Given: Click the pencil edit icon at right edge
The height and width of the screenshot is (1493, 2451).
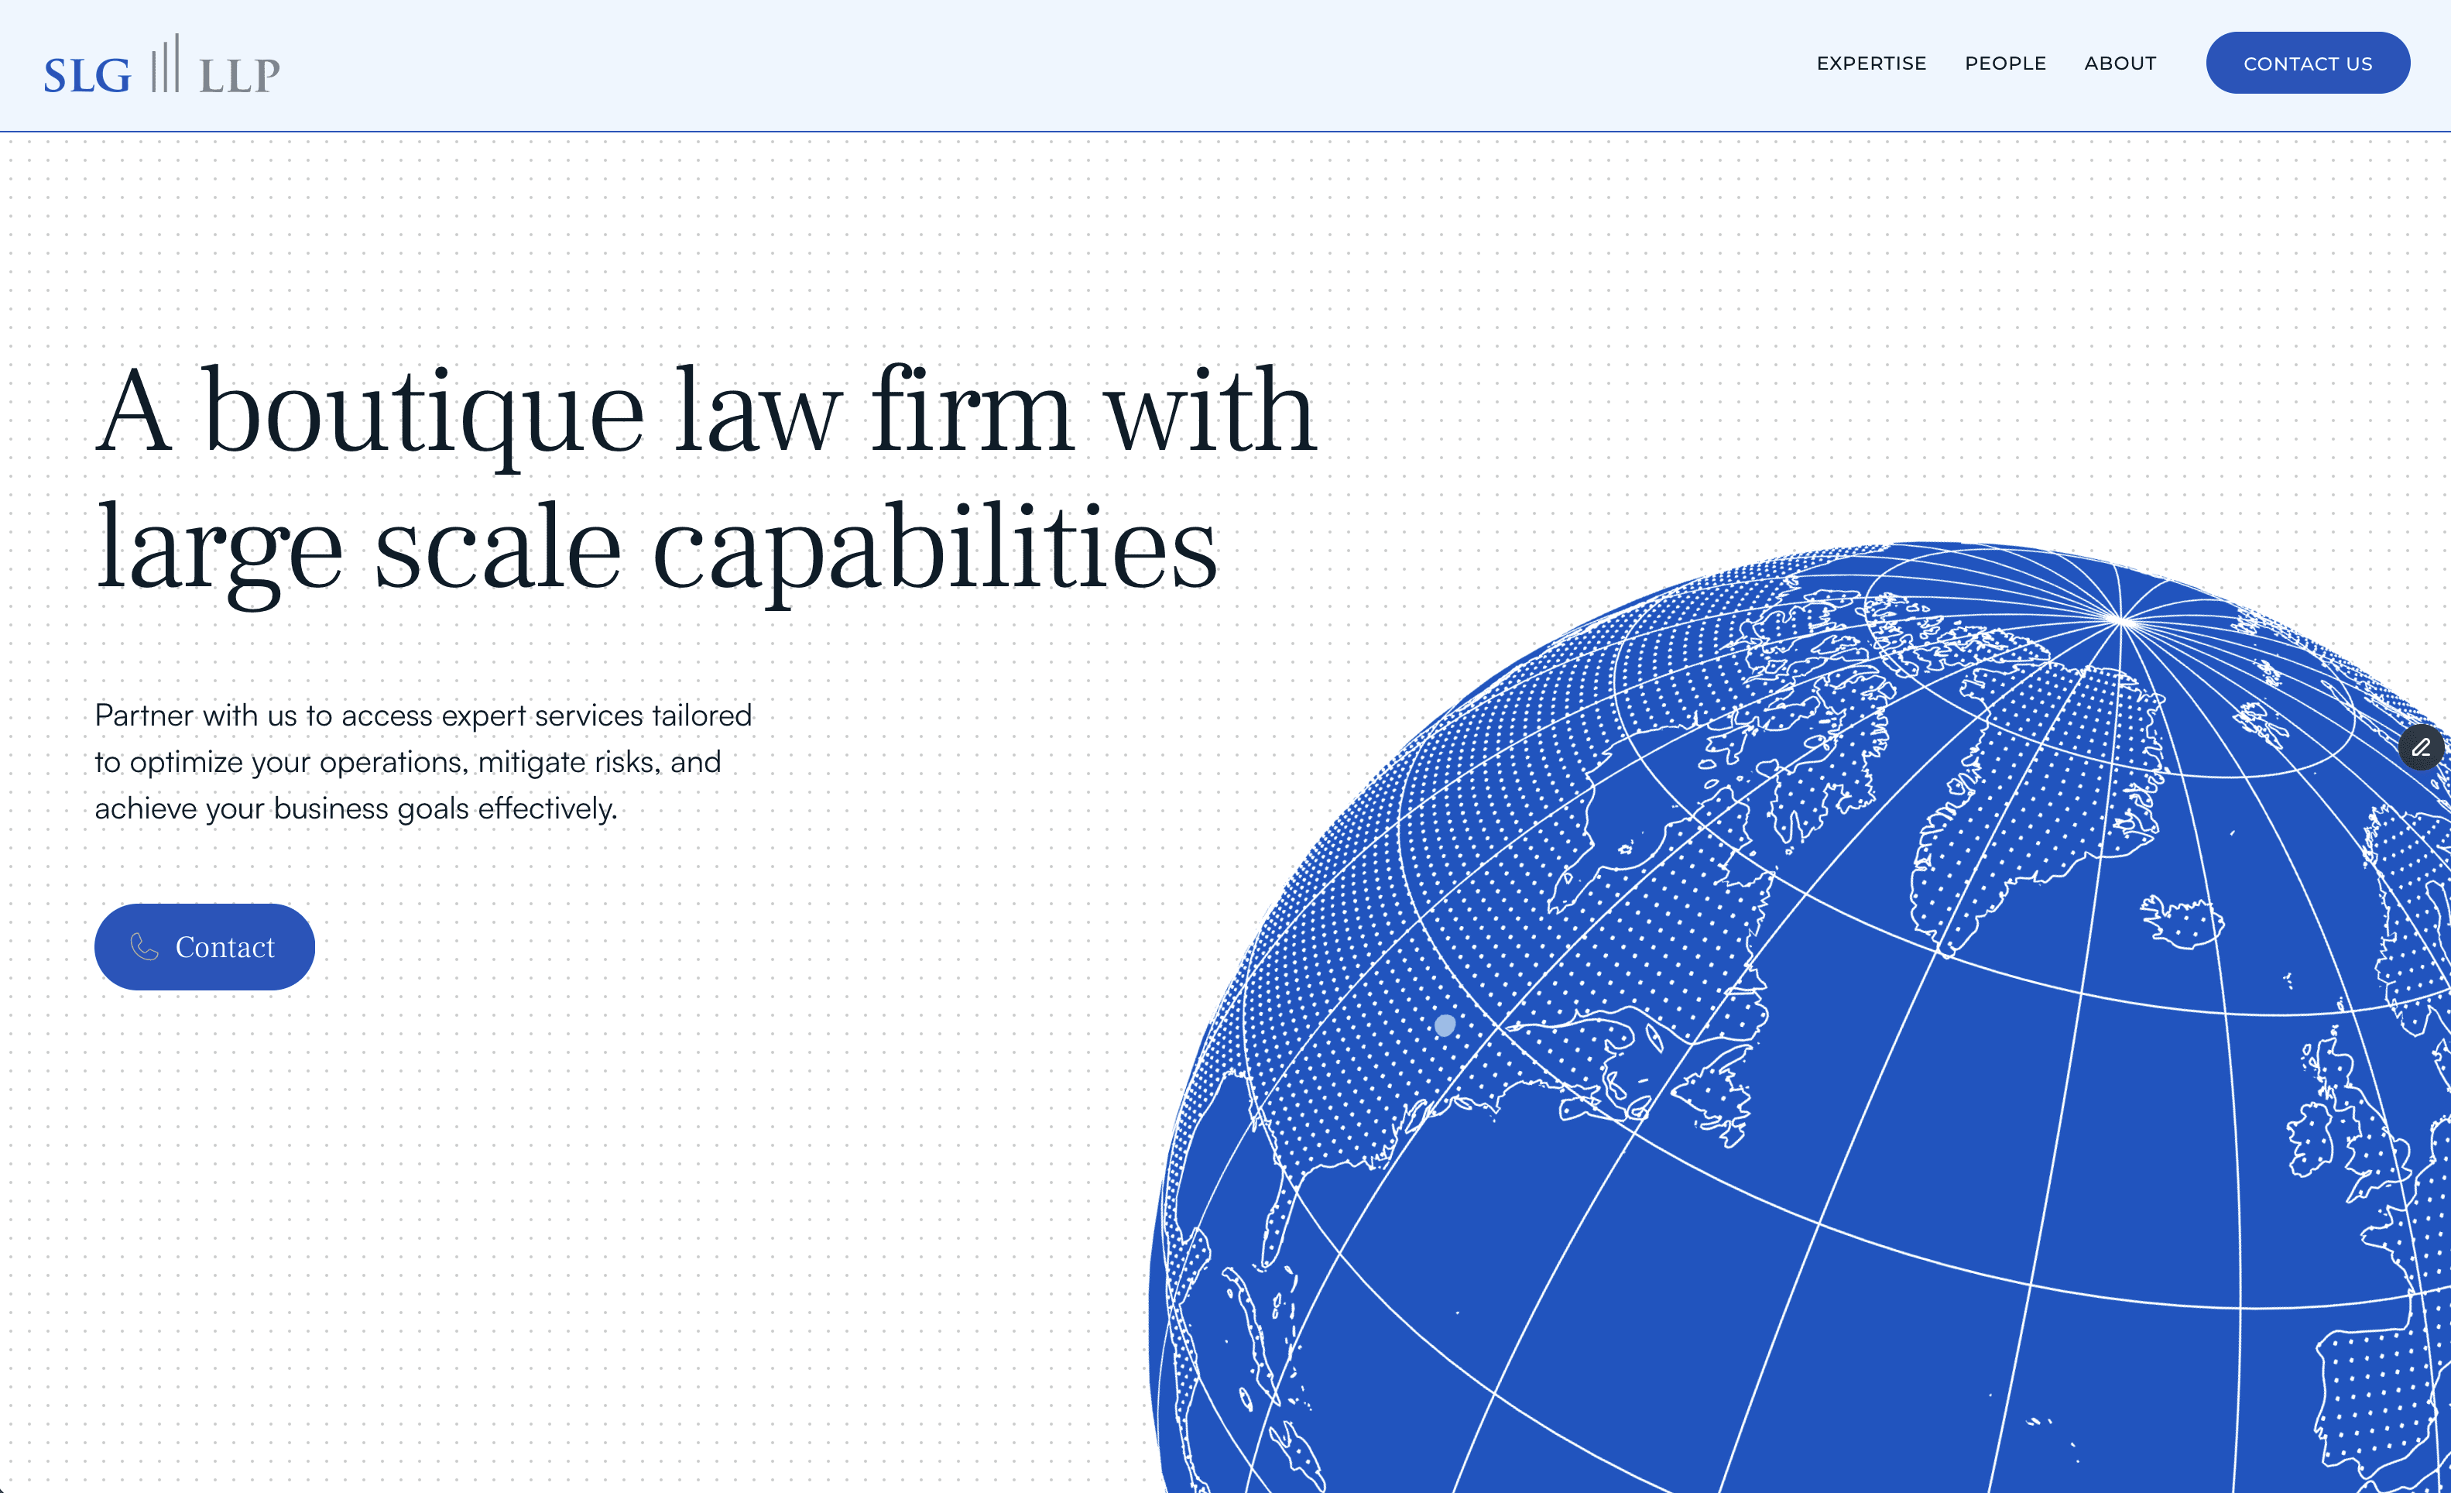Looking at the screenshot, I should [2421, 747].
